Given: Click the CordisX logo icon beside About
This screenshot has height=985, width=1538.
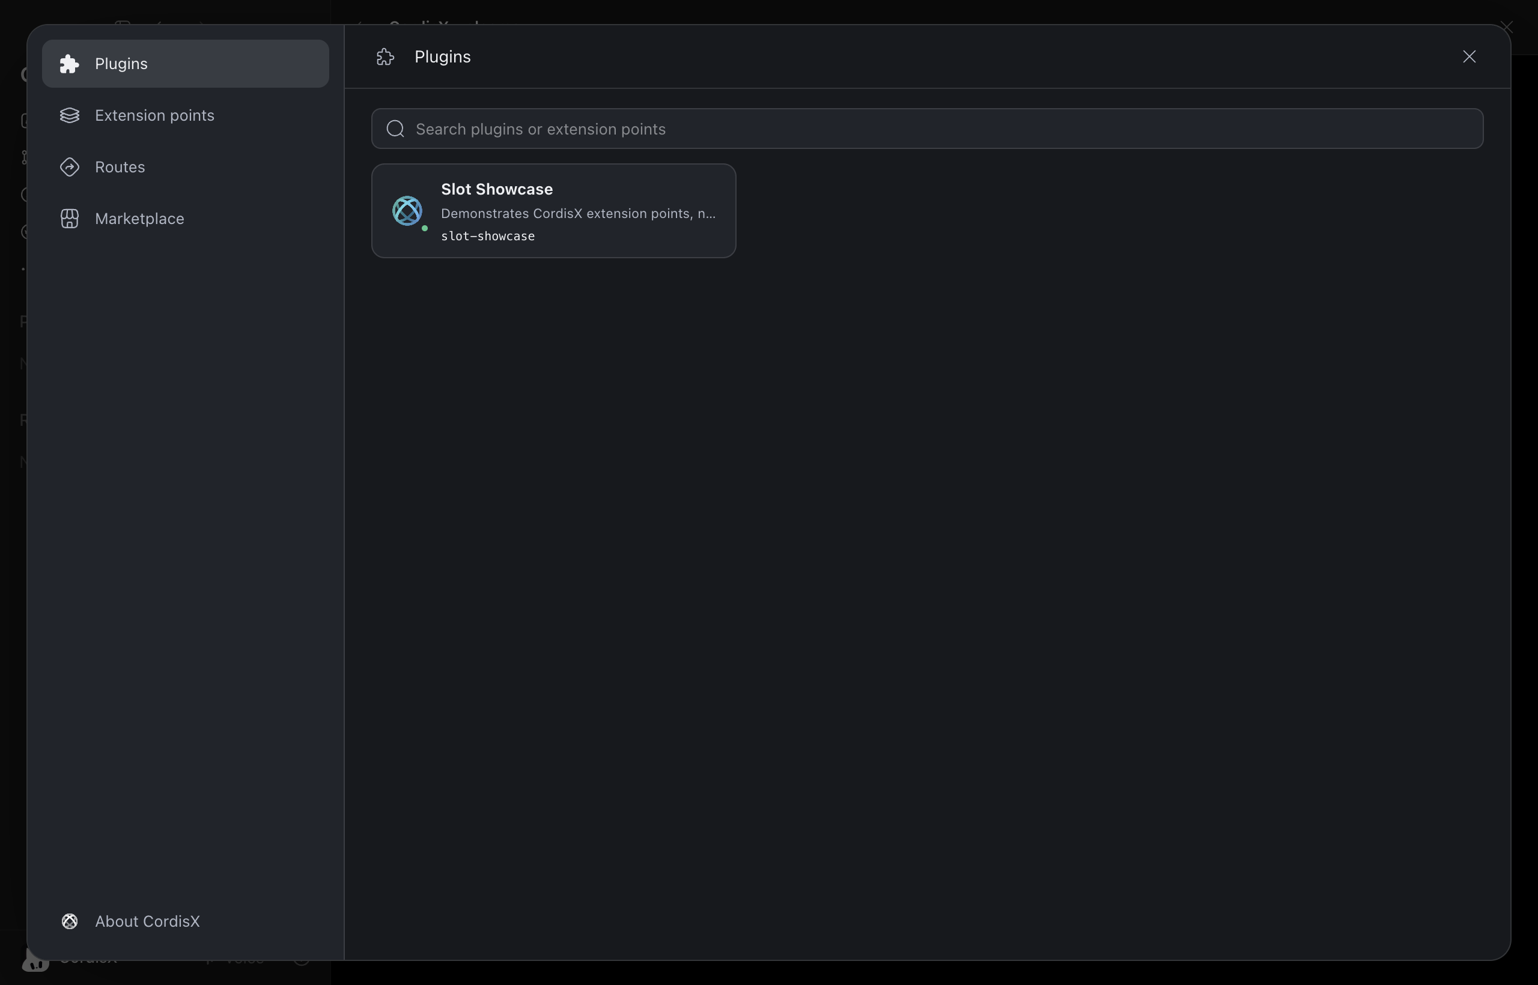Looking at the screenshot, I should pyautogui.click(x=69, y=921).
